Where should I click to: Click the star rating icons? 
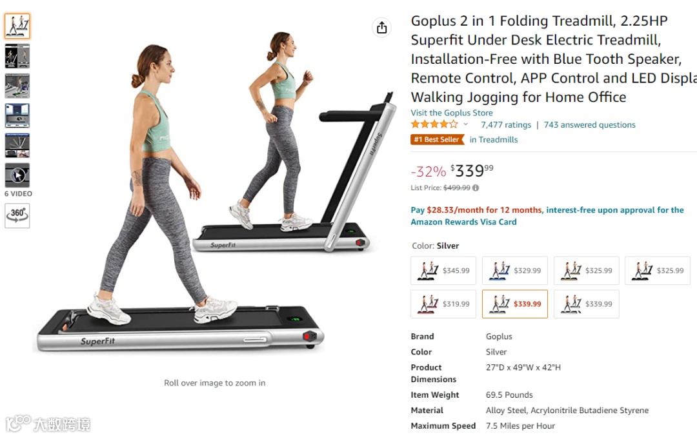(x=434, y=124)
